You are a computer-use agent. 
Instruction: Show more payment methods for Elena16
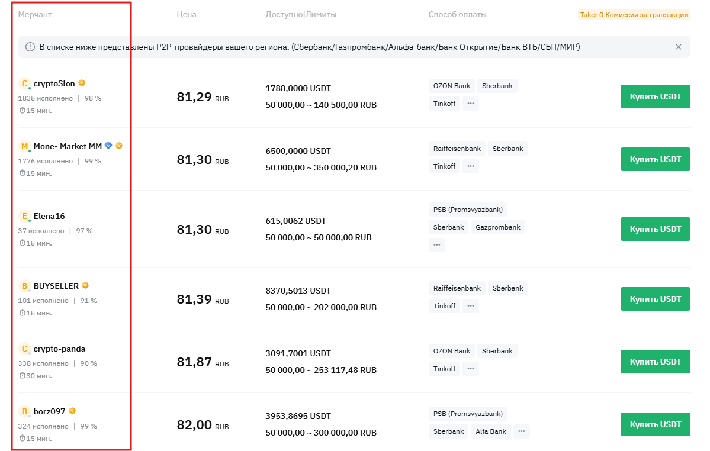pyautogui.click(x=437, y=244)
